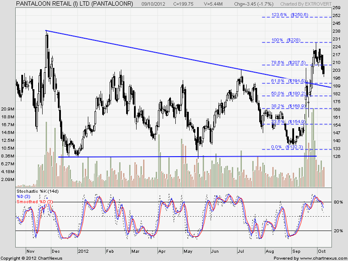Click the 38.2% ($168.9) retracement label
This screenshot has width=348, height=261.
(286, 106)
